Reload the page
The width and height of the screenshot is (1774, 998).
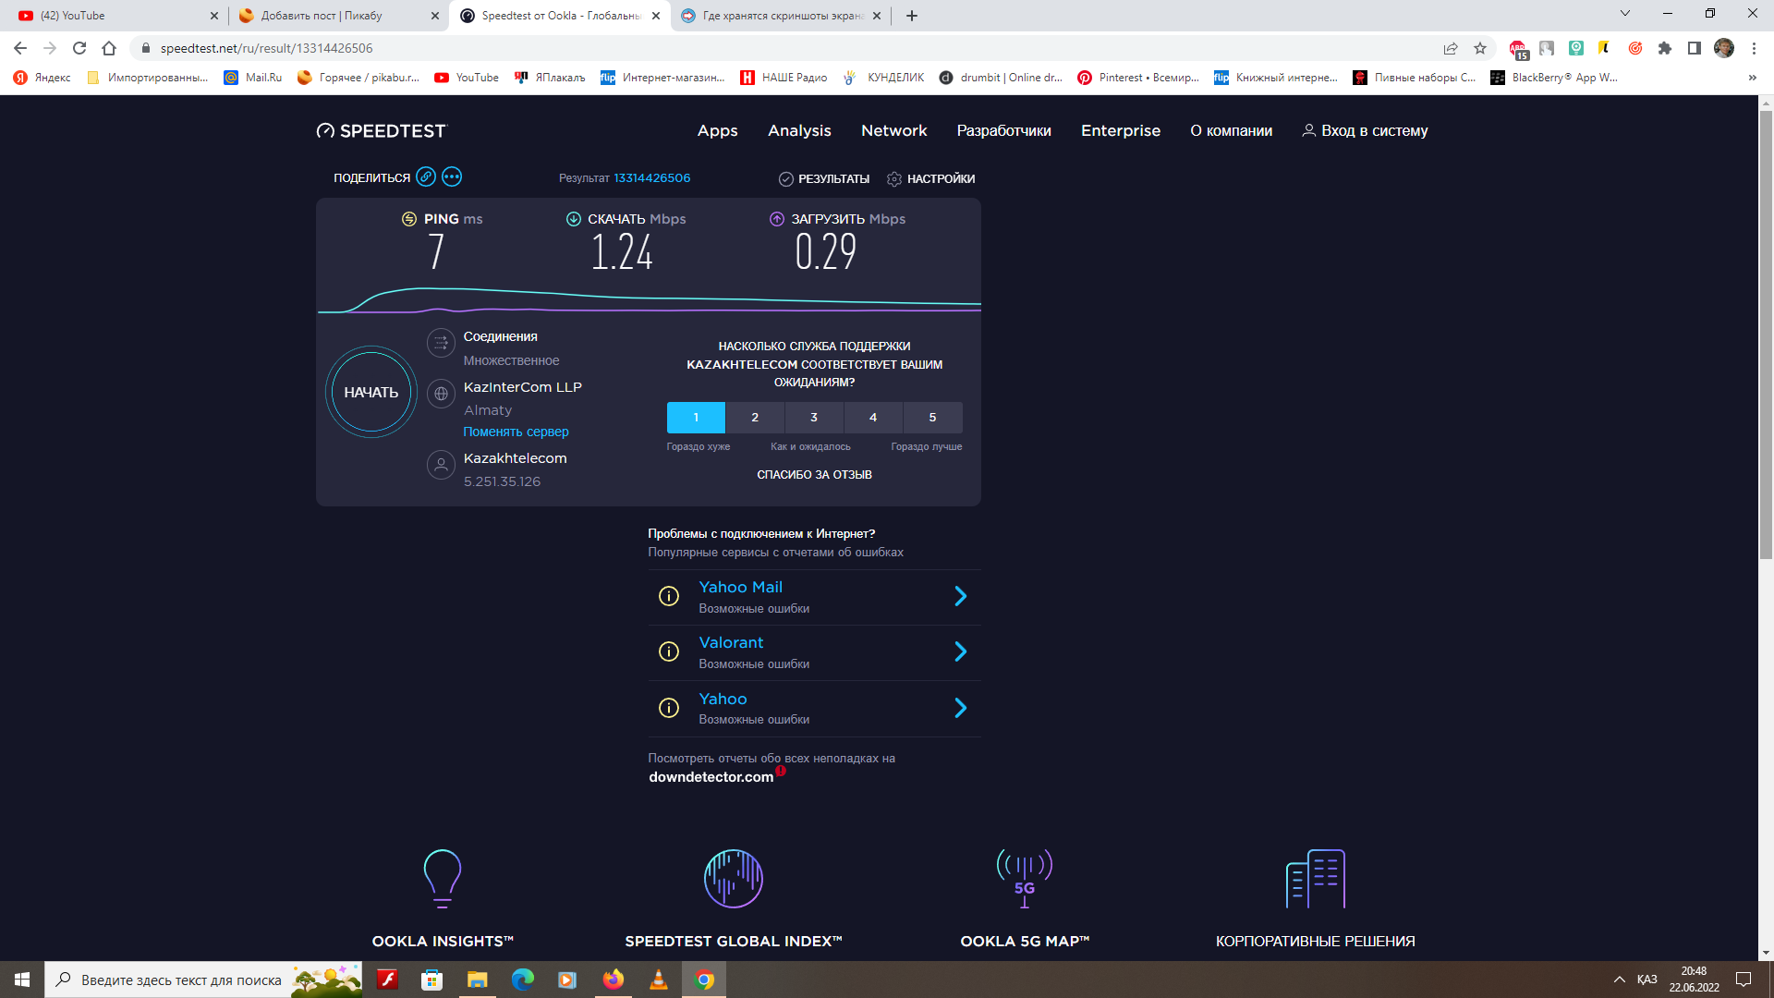coord(79,48)
